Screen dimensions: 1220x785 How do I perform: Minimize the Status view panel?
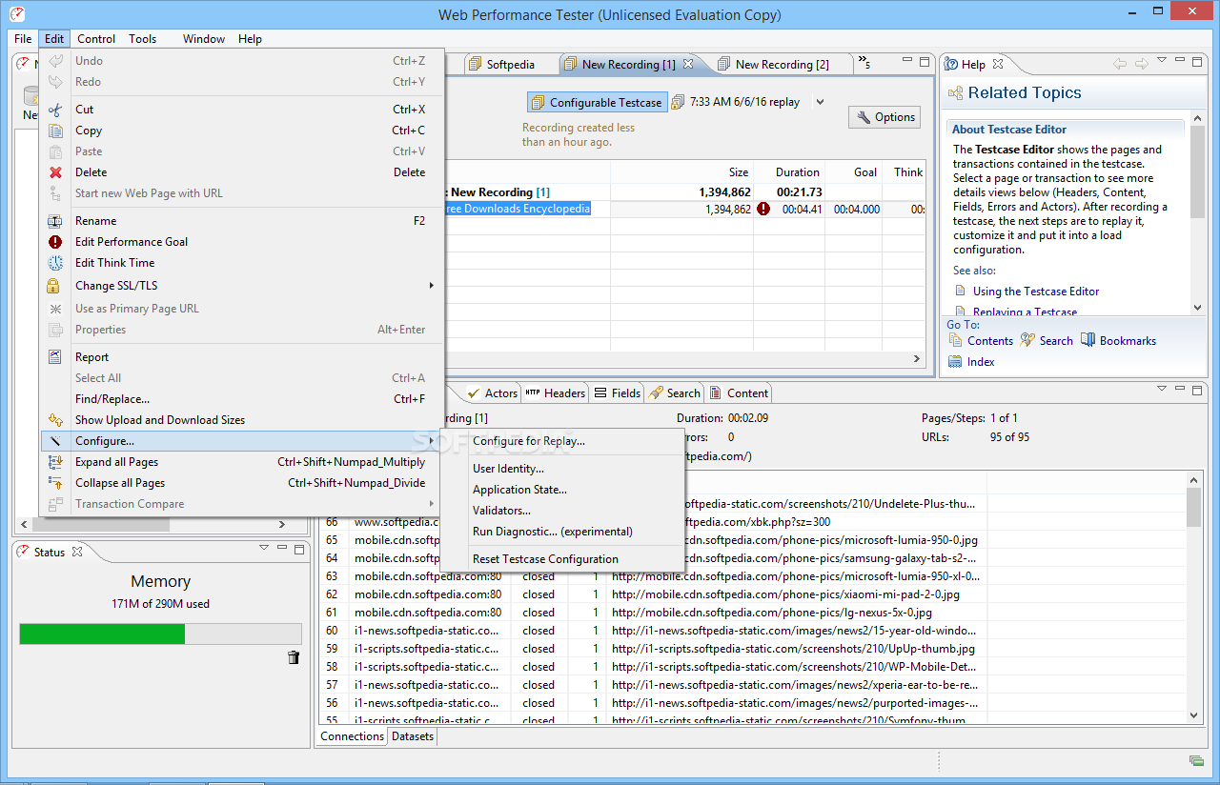pos(282,548)
